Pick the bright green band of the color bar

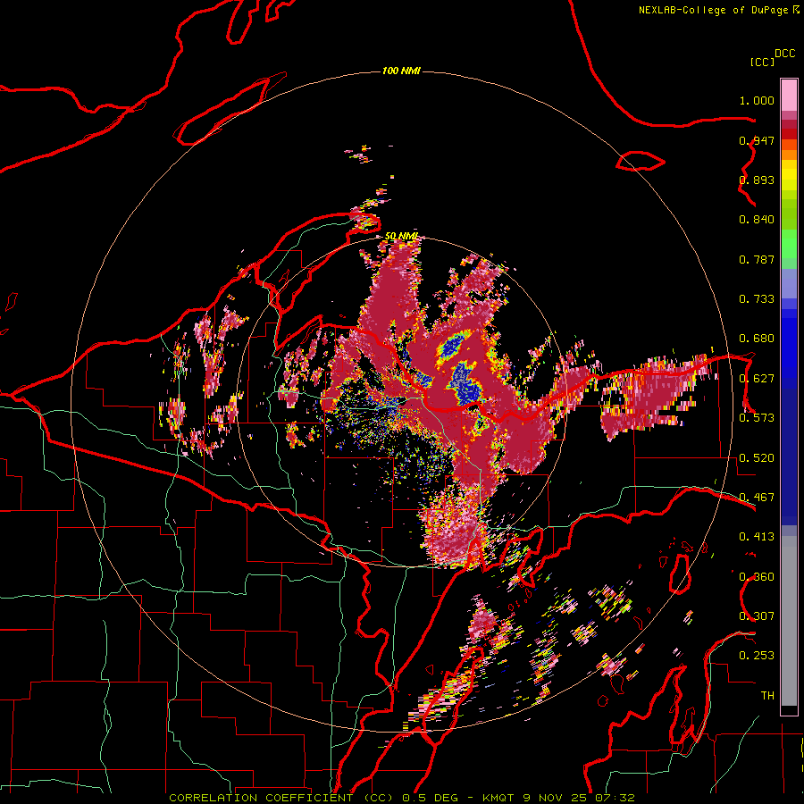(789, 244)
